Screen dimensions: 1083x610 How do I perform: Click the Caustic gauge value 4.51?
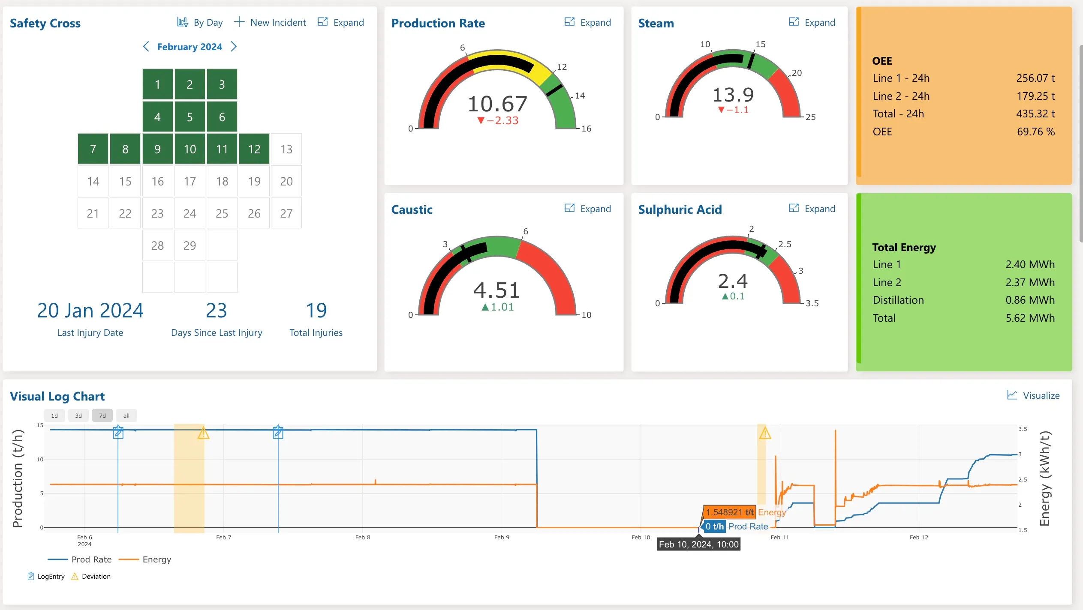(497, 290)
